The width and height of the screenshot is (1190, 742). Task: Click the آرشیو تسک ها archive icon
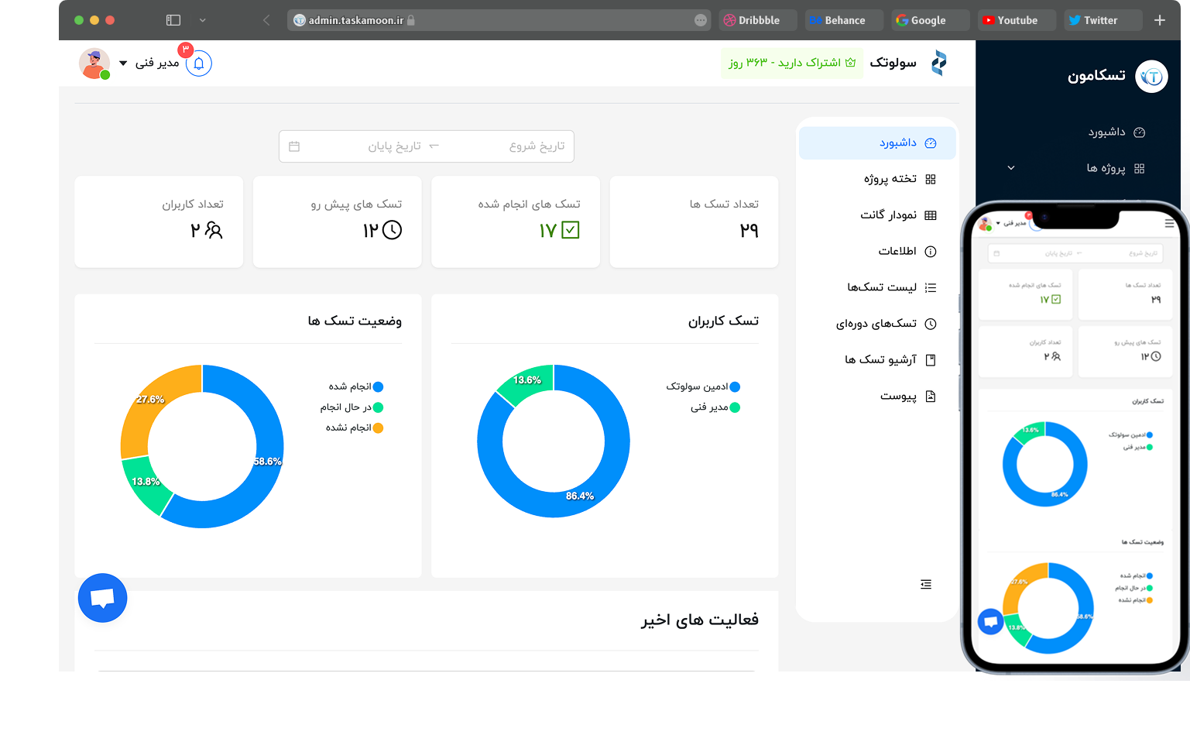930,359
